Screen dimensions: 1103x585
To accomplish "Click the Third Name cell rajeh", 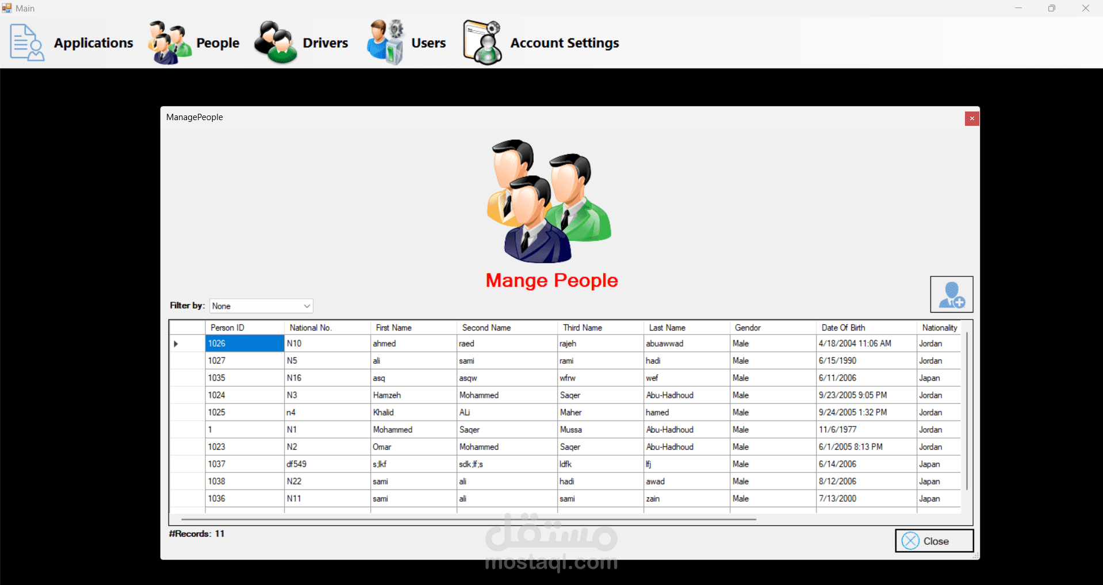I will click(x=601, y=344).
